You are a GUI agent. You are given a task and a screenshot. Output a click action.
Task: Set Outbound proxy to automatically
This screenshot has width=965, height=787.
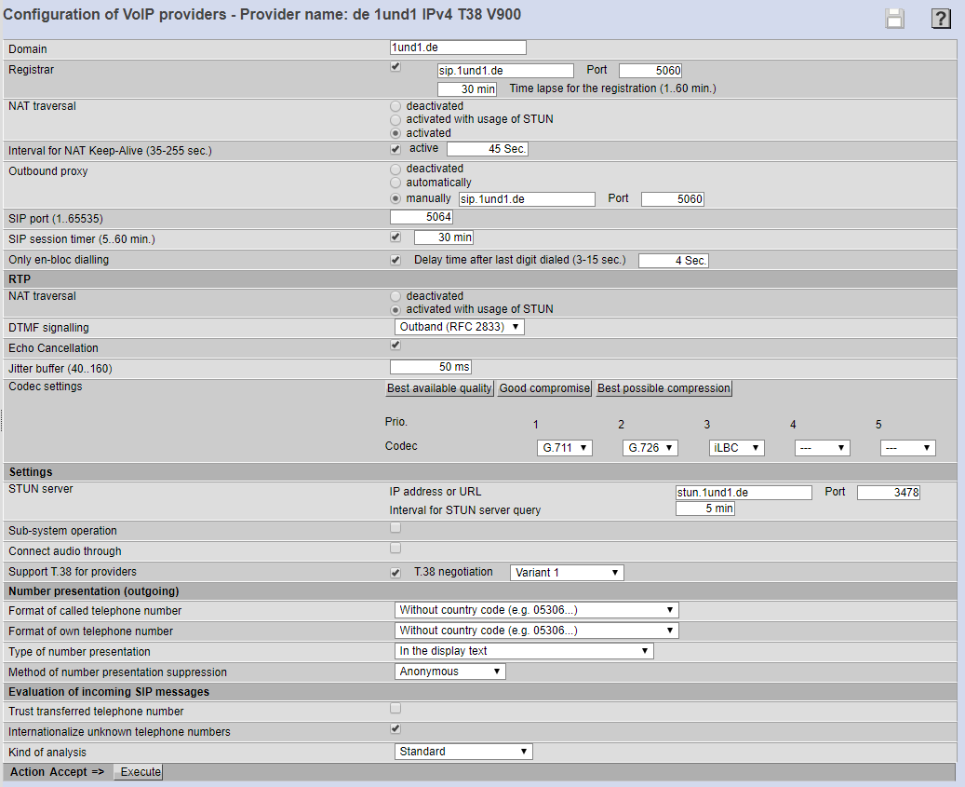click(x=396, y=183)
